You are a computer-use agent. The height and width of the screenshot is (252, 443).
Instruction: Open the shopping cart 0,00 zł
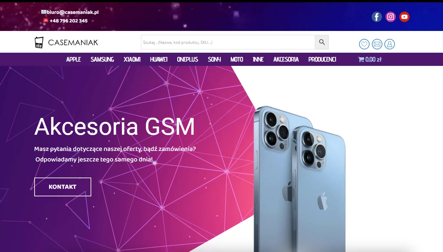pyautogui.click(x=370, y=60)
